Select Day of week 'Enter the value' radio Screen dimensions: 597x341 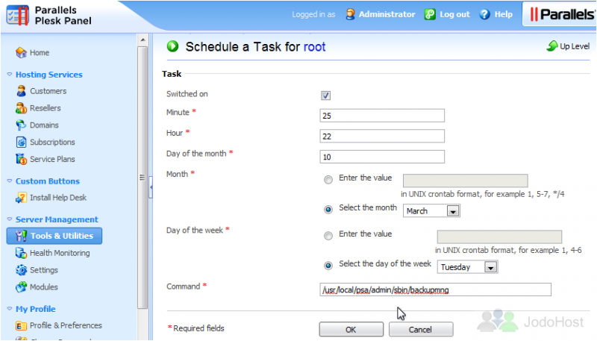pyautogui.click(x=328, y=236)
